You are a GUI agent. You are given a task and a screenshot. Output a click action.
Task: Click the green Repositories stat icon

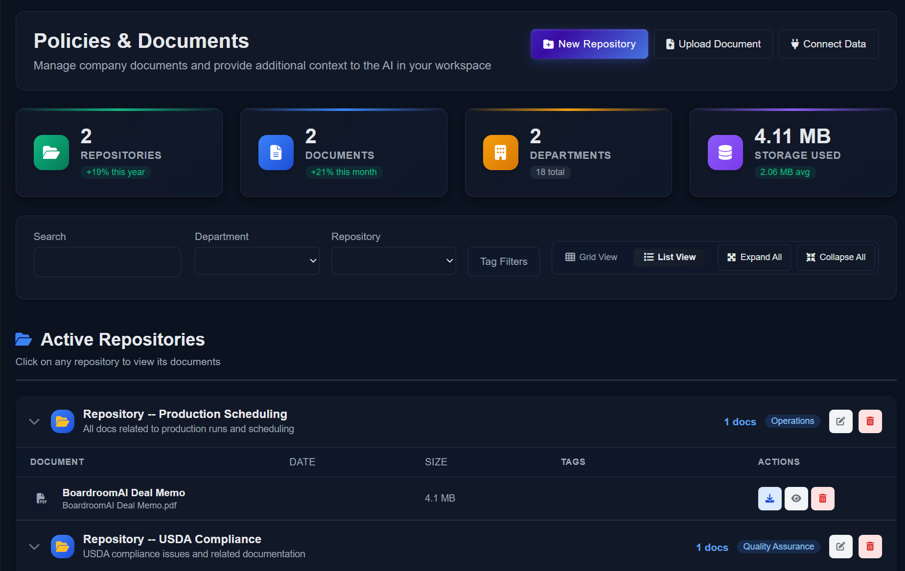[51, 153]
